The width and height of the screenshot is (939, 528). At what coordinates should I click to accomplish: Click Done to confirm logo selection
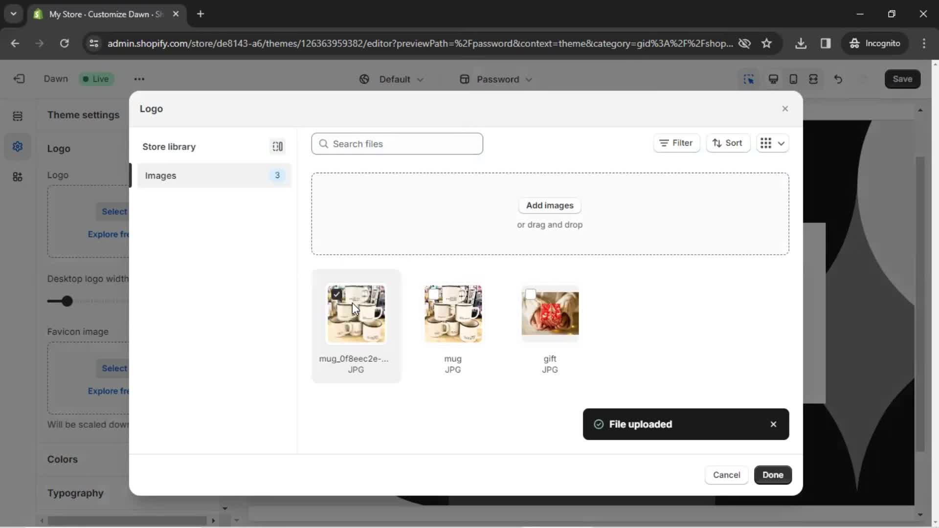[x=773, y=475]
